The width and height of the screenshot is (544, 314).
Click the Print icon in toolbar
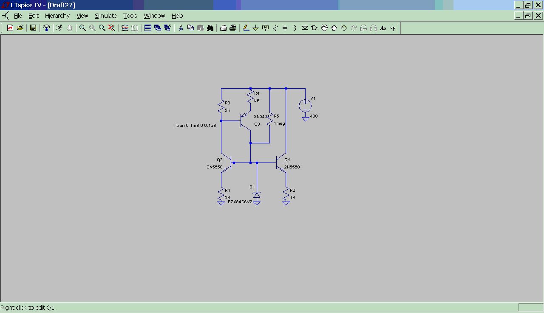pyautogui.click(x=233, y=28)
